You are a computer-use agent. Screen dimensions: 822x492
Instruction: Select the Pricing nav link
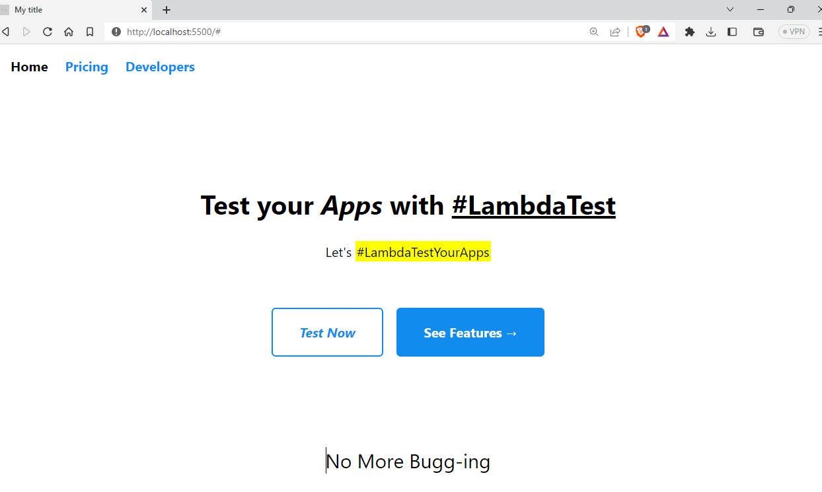[x=87, y=67]
